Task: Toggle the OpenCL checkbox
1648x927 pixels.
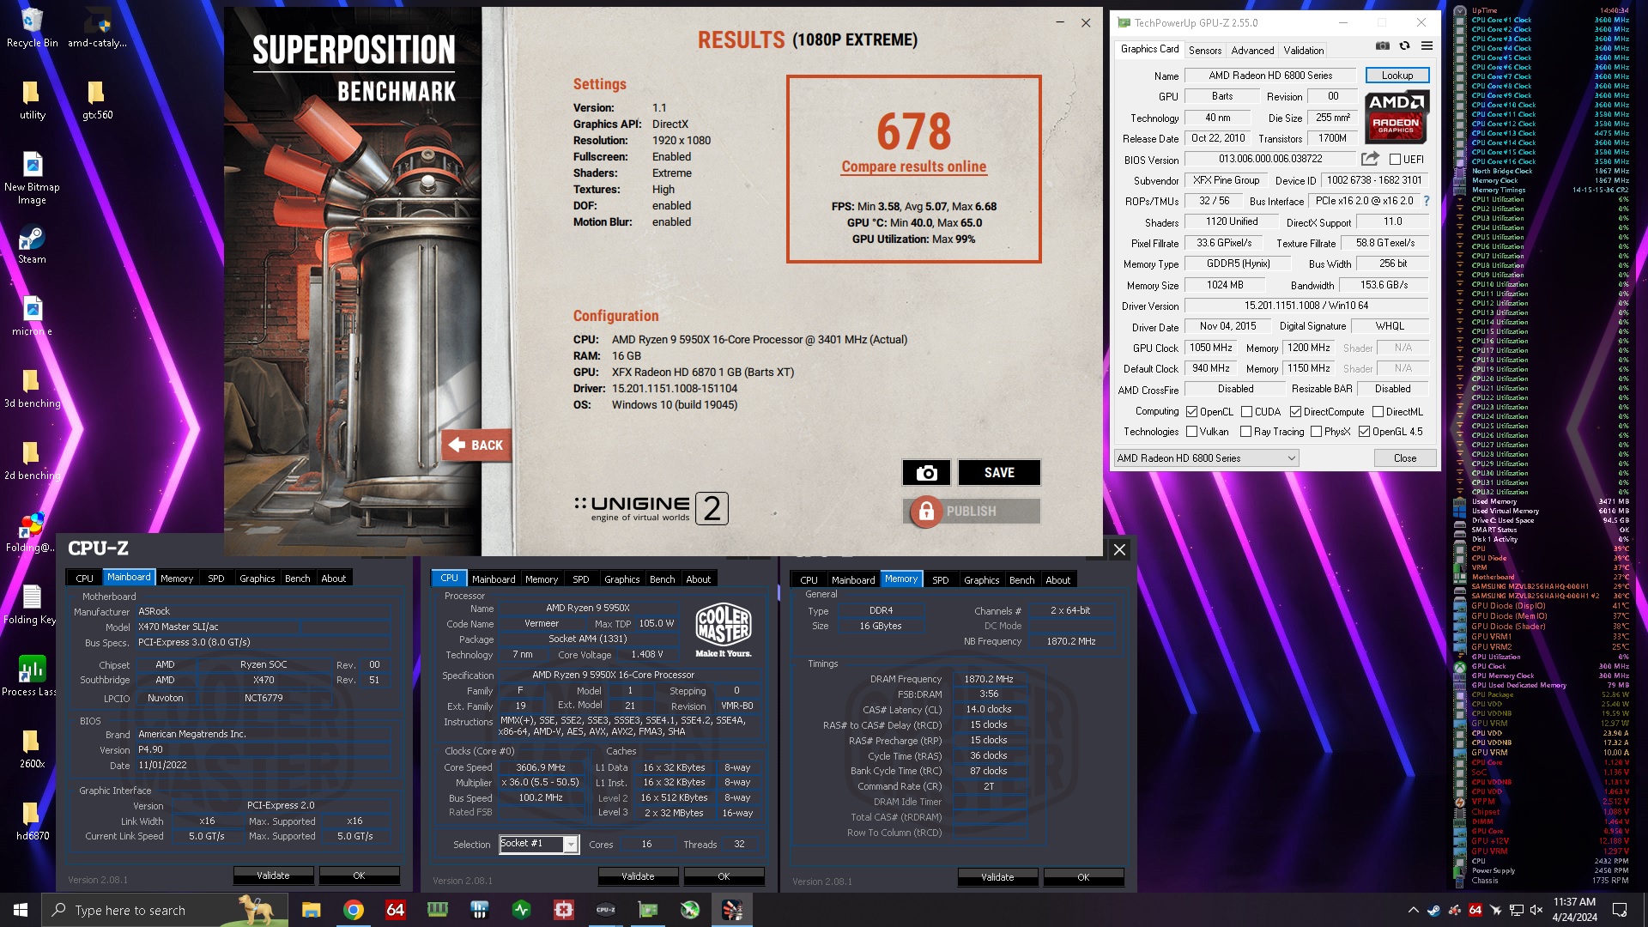Action: pos(1191,412)
